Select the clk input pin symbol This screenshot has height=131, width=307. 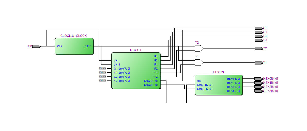pos(37,46)
